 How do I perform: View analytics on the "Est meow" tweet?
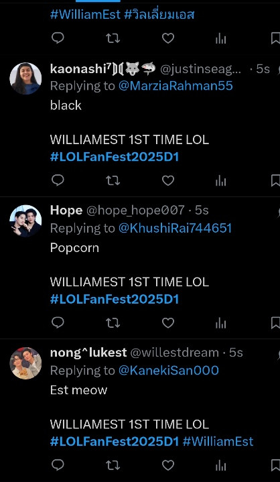point(221,465)
